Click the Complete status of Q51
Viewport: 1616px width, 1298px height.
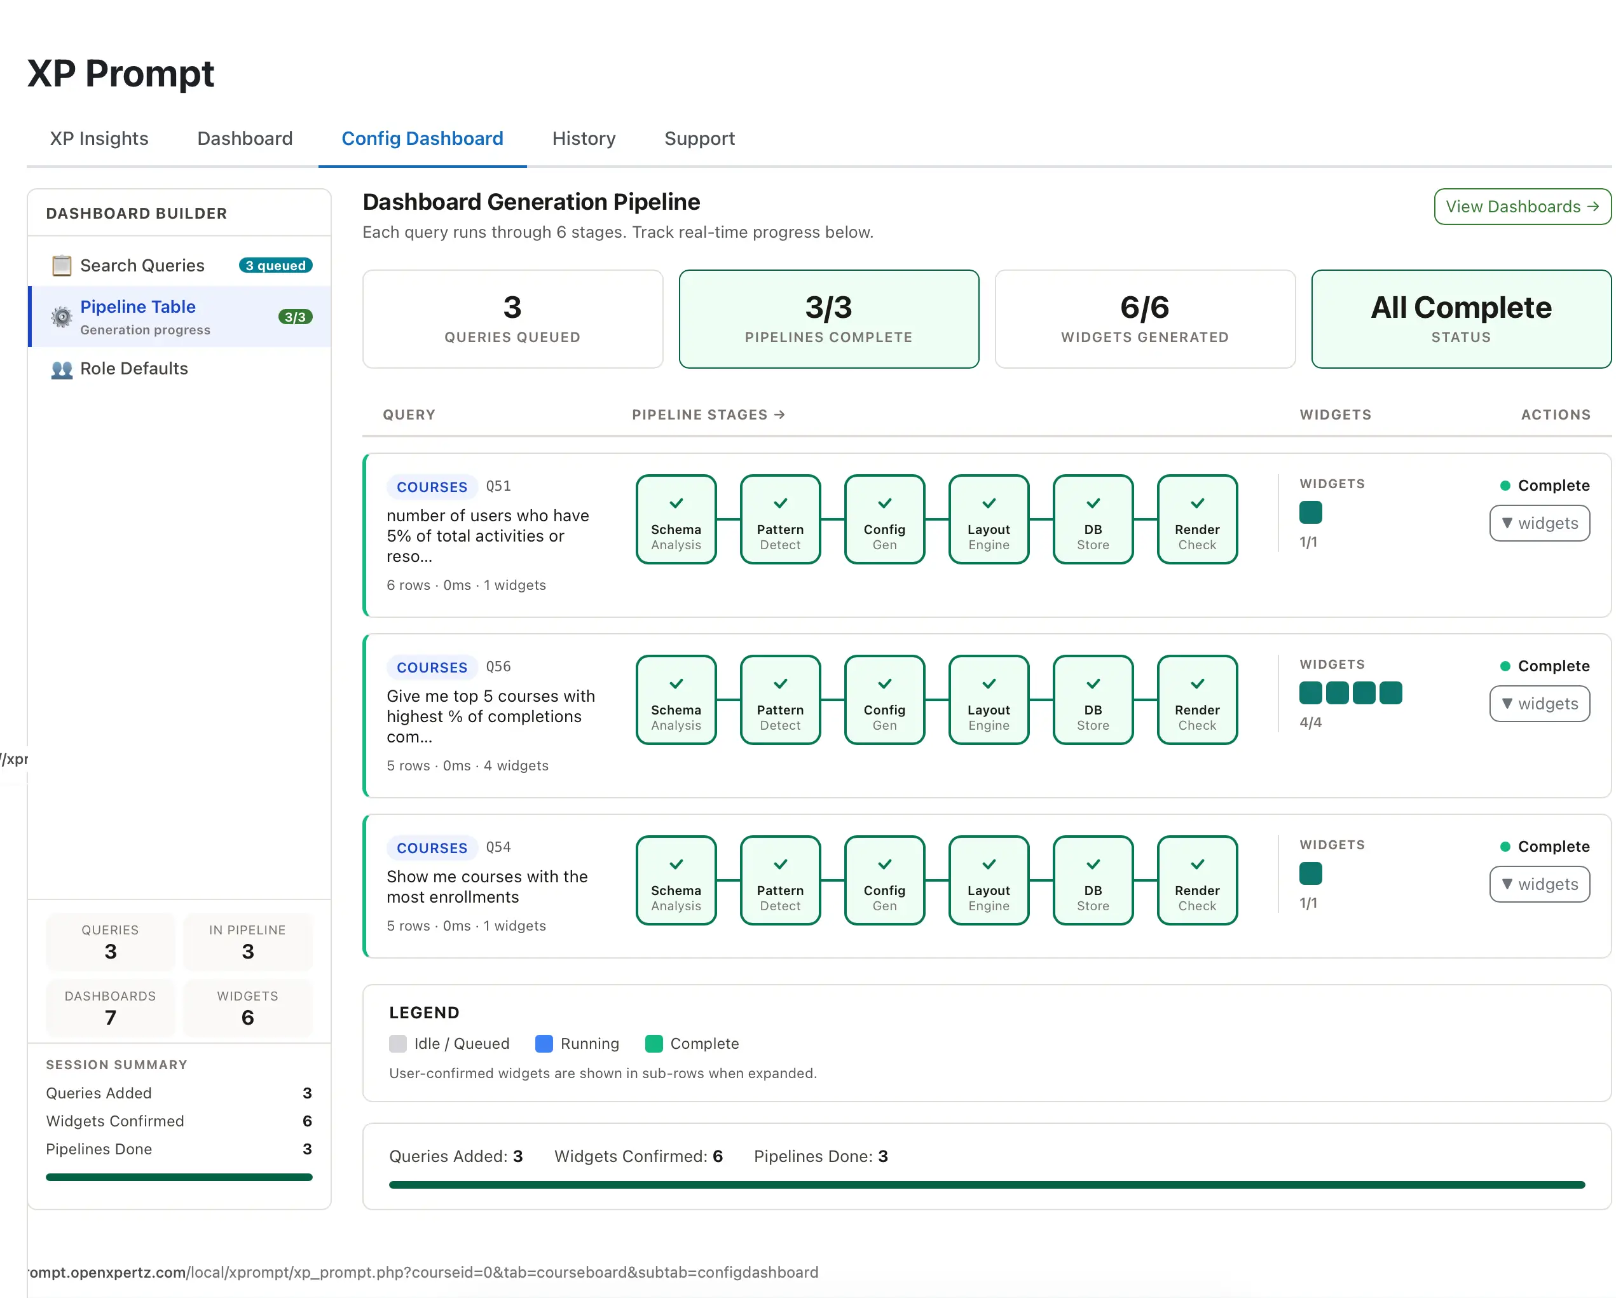(1545, 486)
